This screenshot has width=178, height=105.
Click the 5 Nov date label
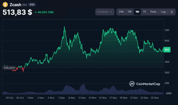pos(51,98)
